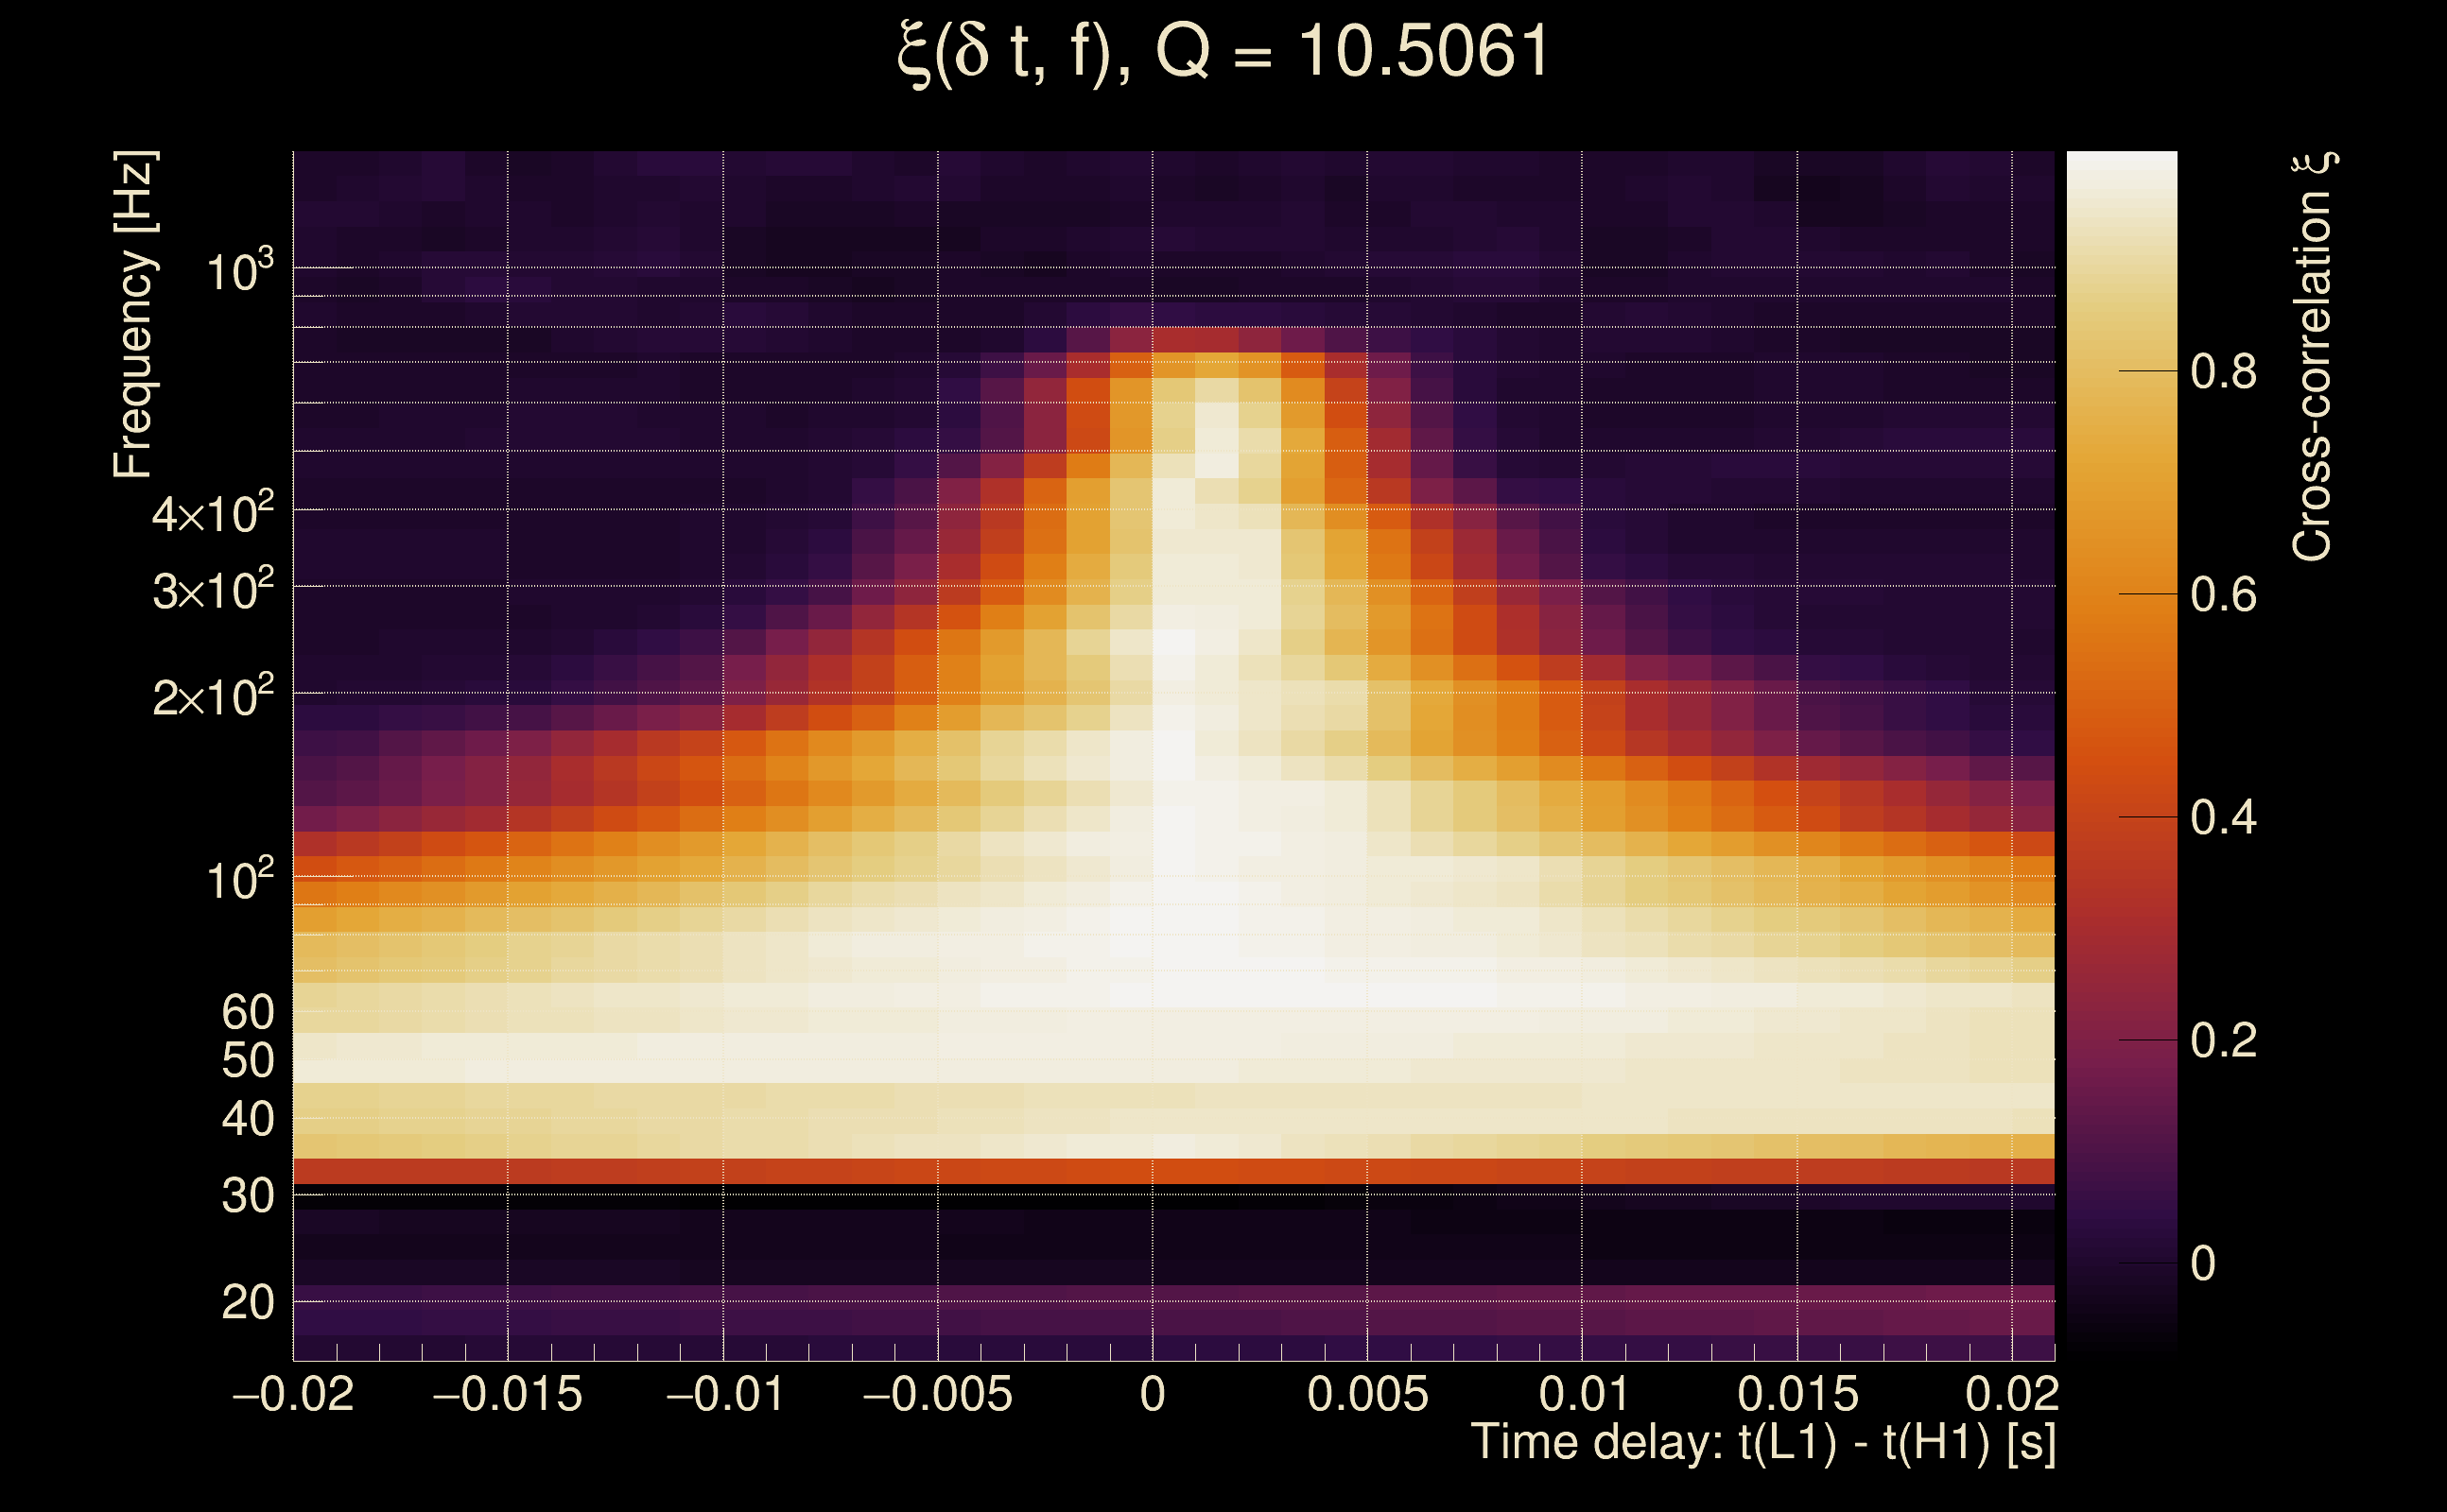
Task: Click the 60 Hz y-axis tick label
Action: (x=247, y=1013)
